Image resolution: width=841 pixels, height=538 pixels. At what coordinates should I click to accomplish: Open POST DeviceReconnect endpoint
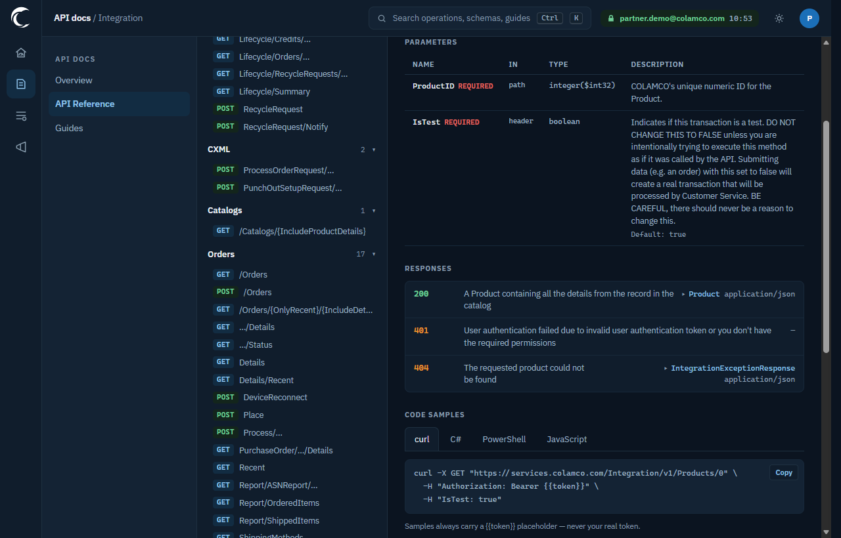click(x=292, y=398)
